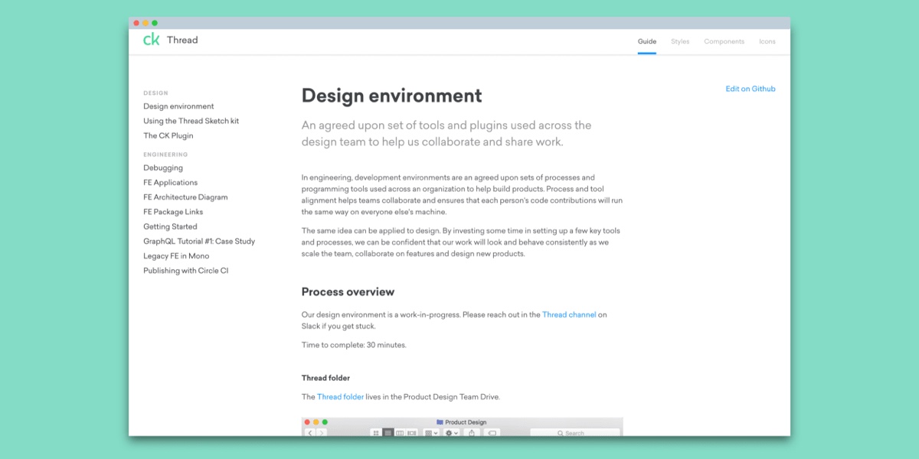The image size is (919, 459).
Task: Select Publishing with Circle CI in sidebar
Action: (x=185, y=271)
